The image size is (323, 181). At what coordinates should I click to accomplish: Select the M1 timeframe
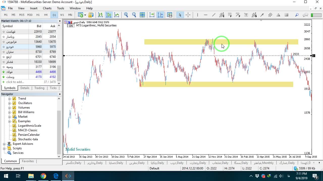tap(6, 15)
